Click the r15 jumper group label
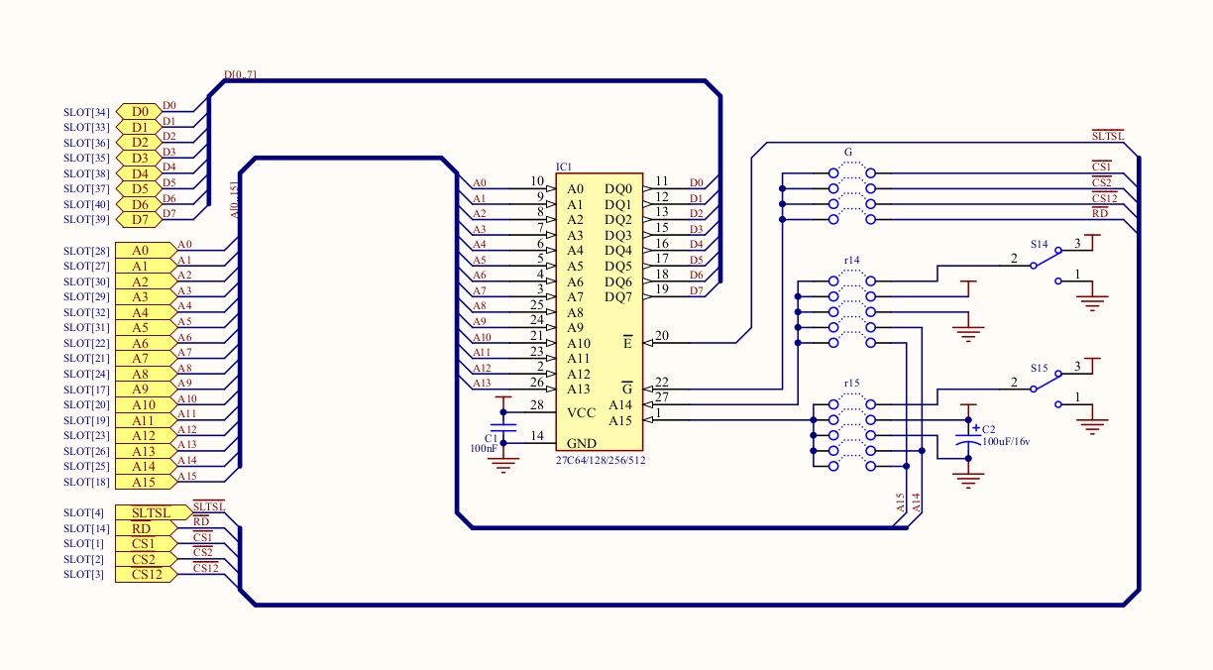Image resolution: width=1213 pixels, height=670 pixels. point(851,383)
